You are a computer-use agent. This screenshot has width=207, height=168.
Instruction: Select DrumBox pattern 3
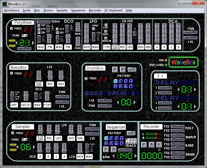coord(131,81)
